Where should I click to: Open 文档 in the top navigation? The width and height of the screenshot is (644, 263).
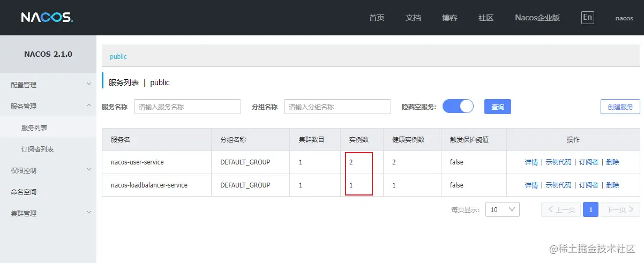pyautogui.click(x=413, y=18)
